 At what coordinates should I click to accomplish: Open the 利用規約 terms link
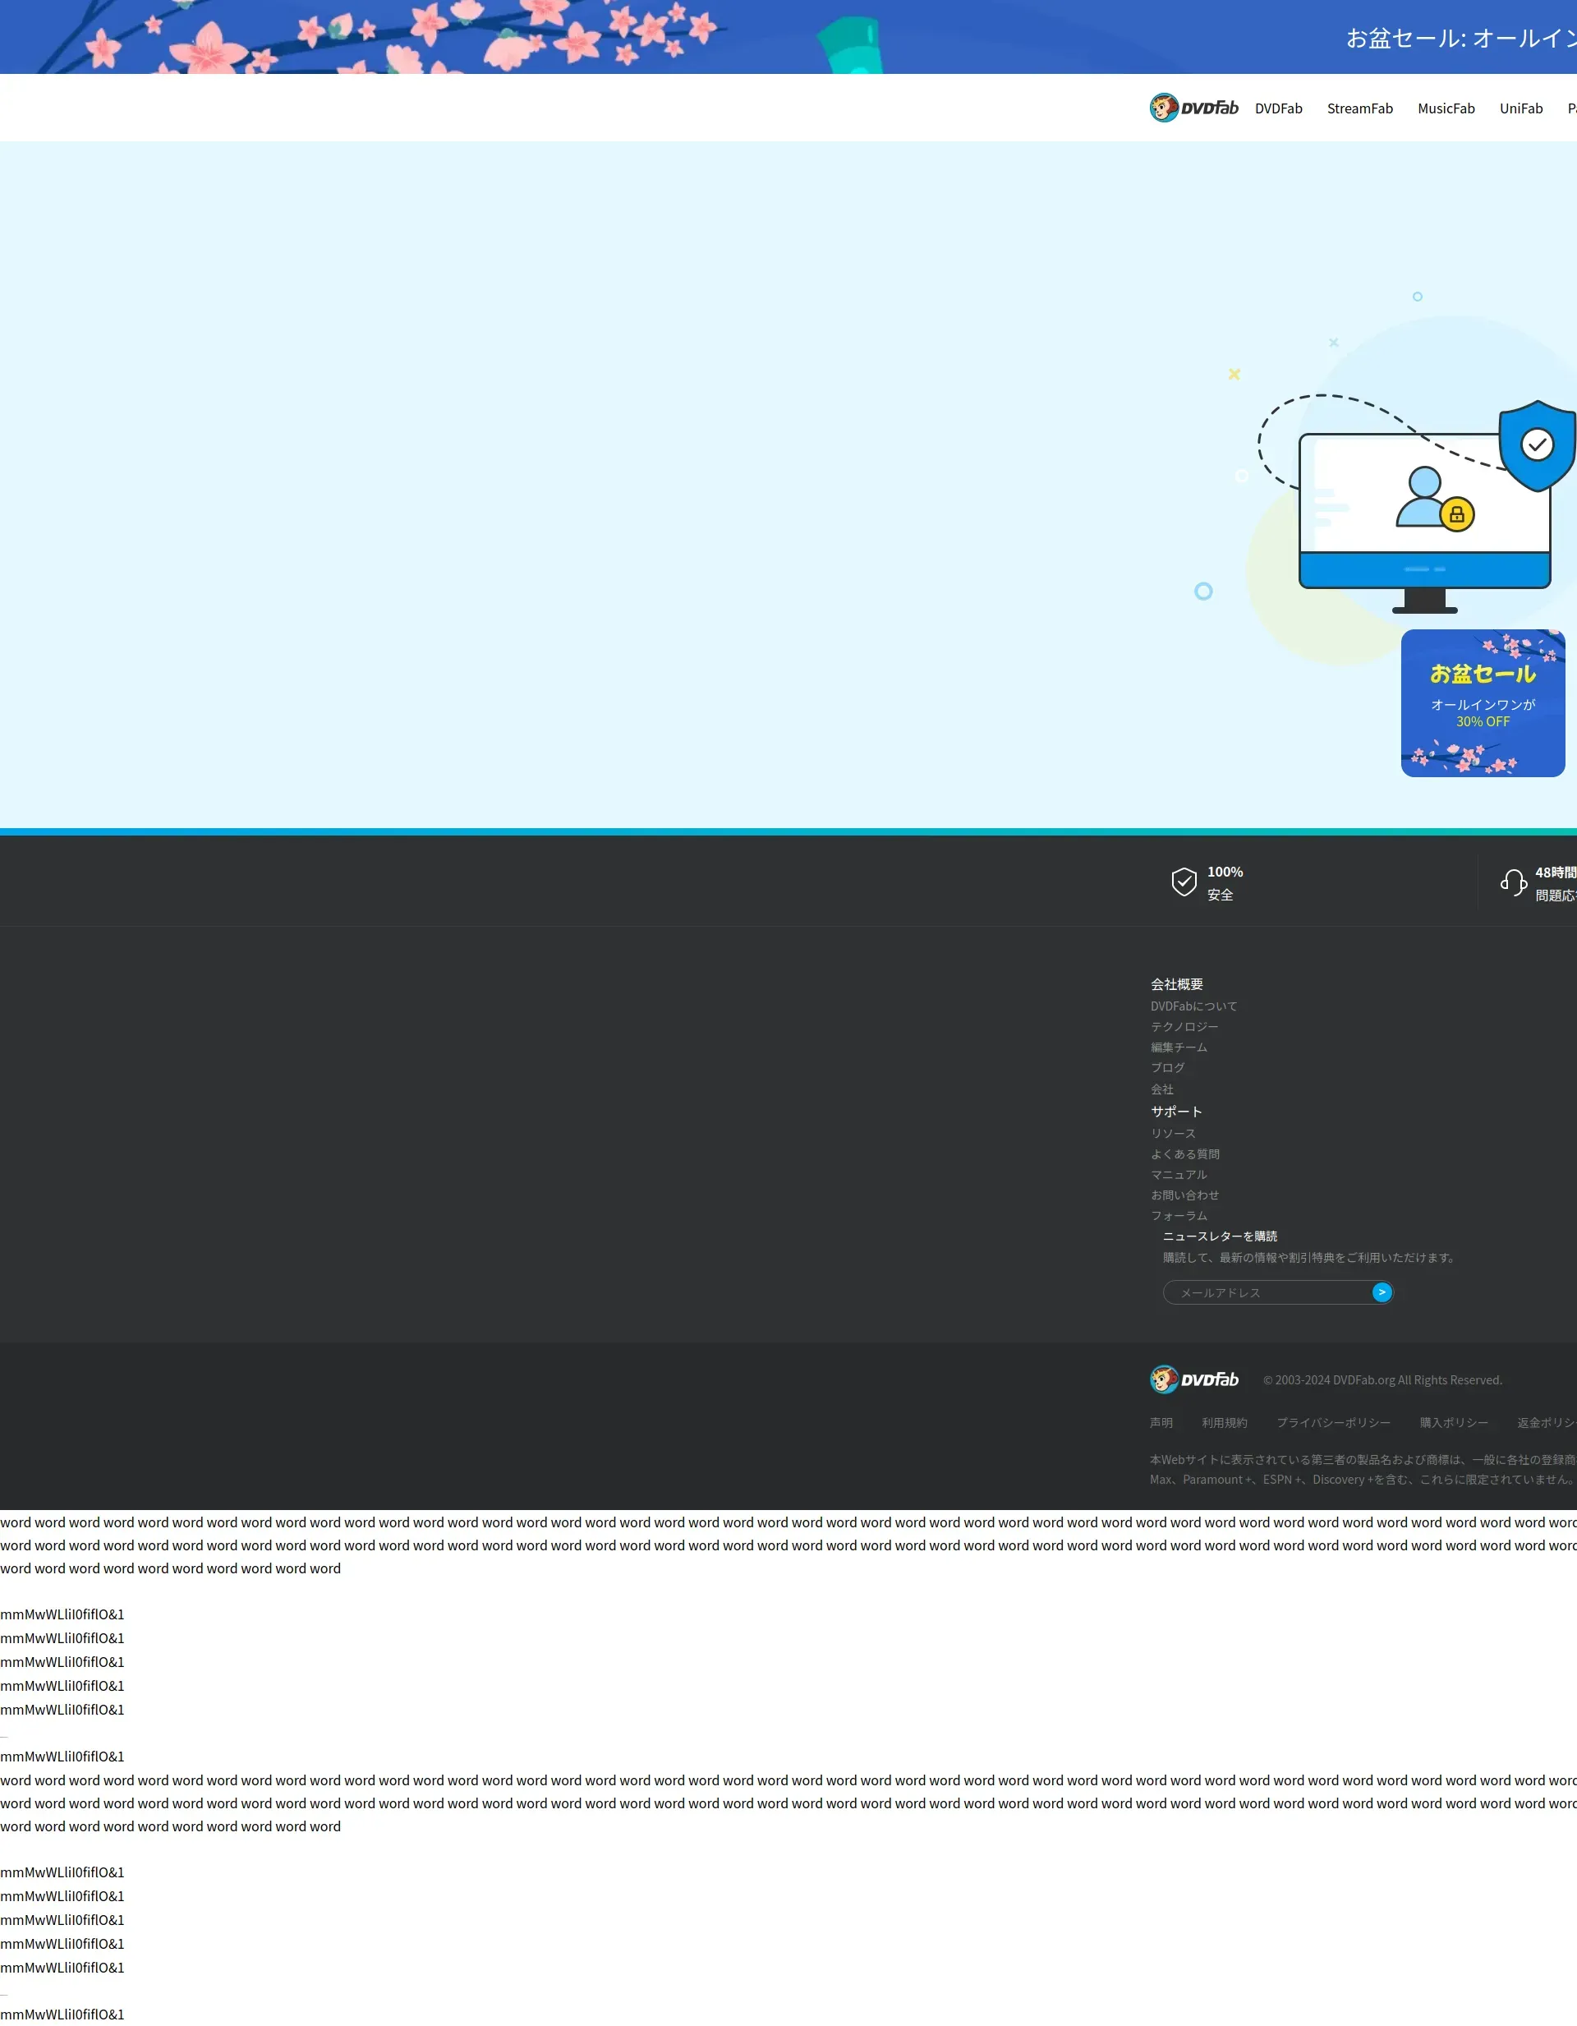click(1224, 1422)
